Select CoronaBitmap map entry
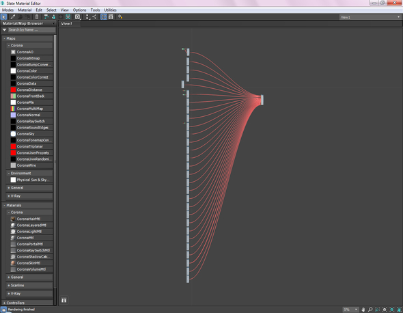 tap(31, 58)
